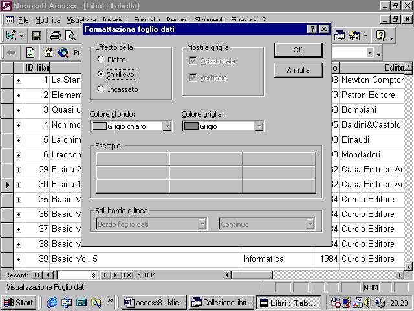This screenshot has width=414, height=311.
Task: Expand the quick launch overflow chevron
Action: pyautogui.click(x=111, y=300)
